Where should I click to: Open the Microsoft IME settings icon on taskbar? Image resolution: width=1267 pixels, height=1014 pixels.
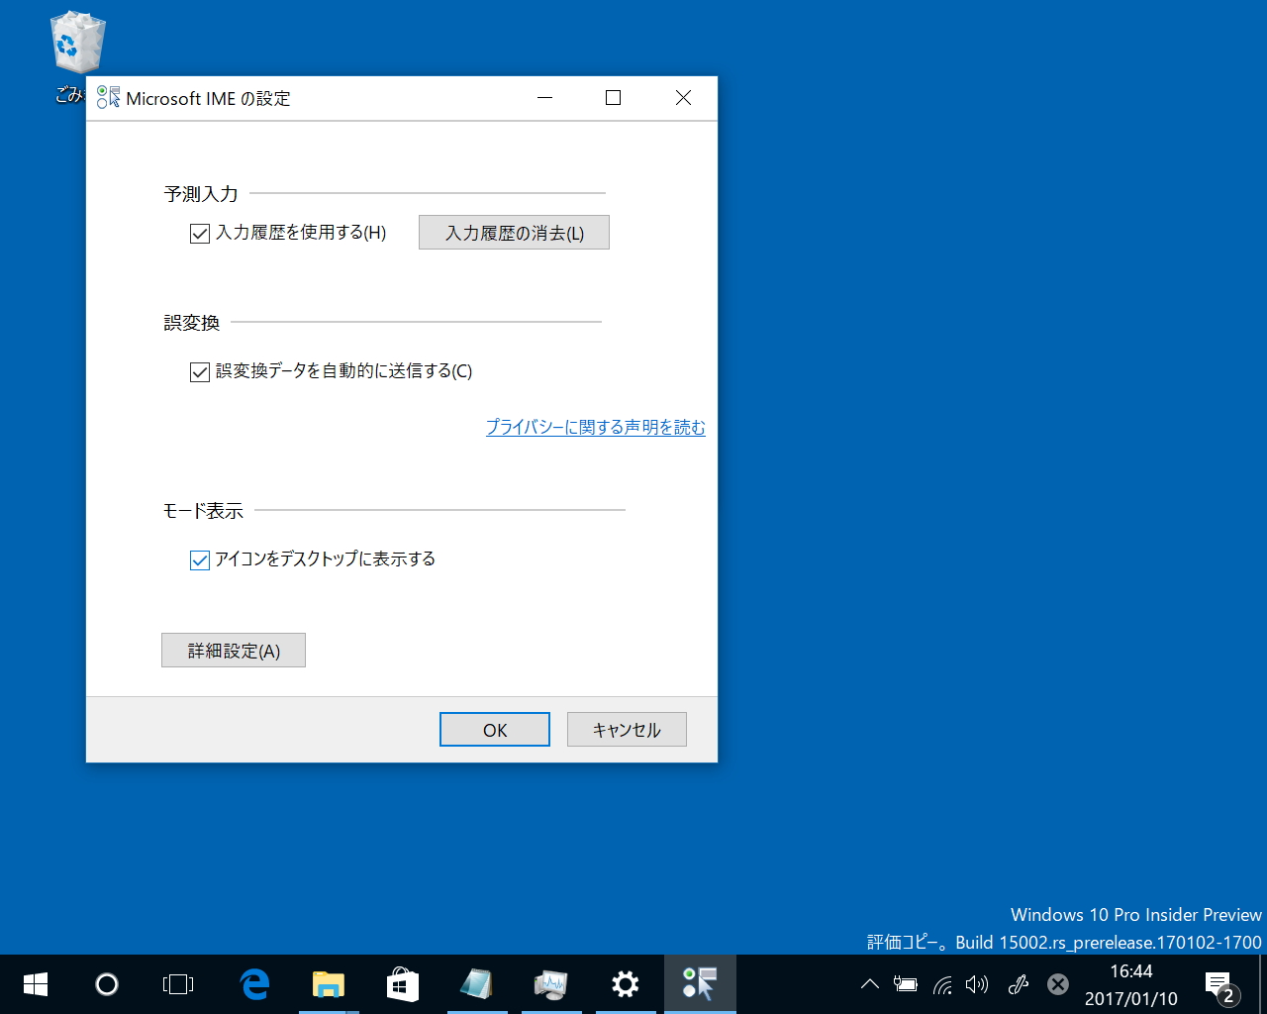click(700, 983)
